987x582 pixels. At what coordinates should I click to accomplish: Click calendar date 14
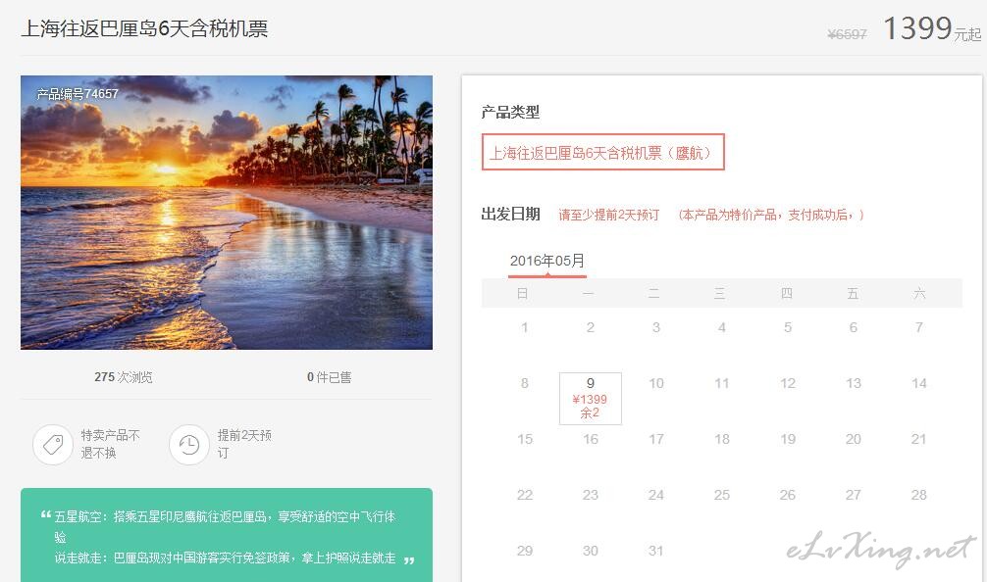(919, 383)
